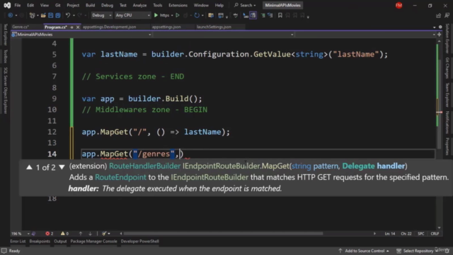This screenshot has width=453, height=255.
Task: Click the Comment selection icon in toolbar
Action: 263,16
